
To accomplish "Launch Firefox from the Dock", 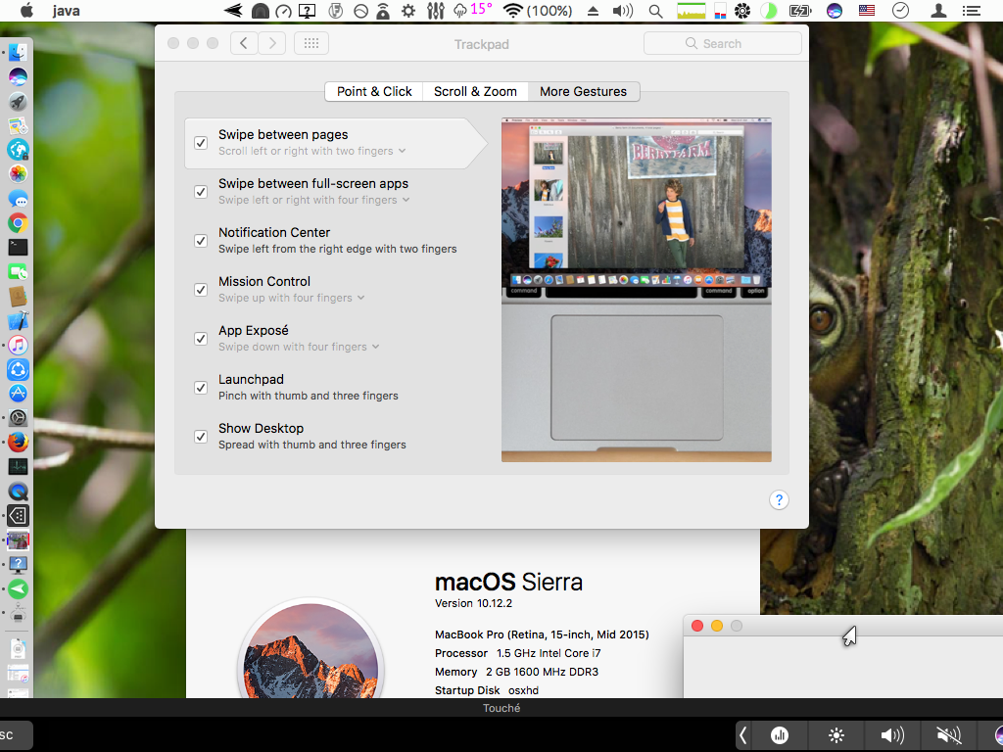I will click(x=18, y=443).
